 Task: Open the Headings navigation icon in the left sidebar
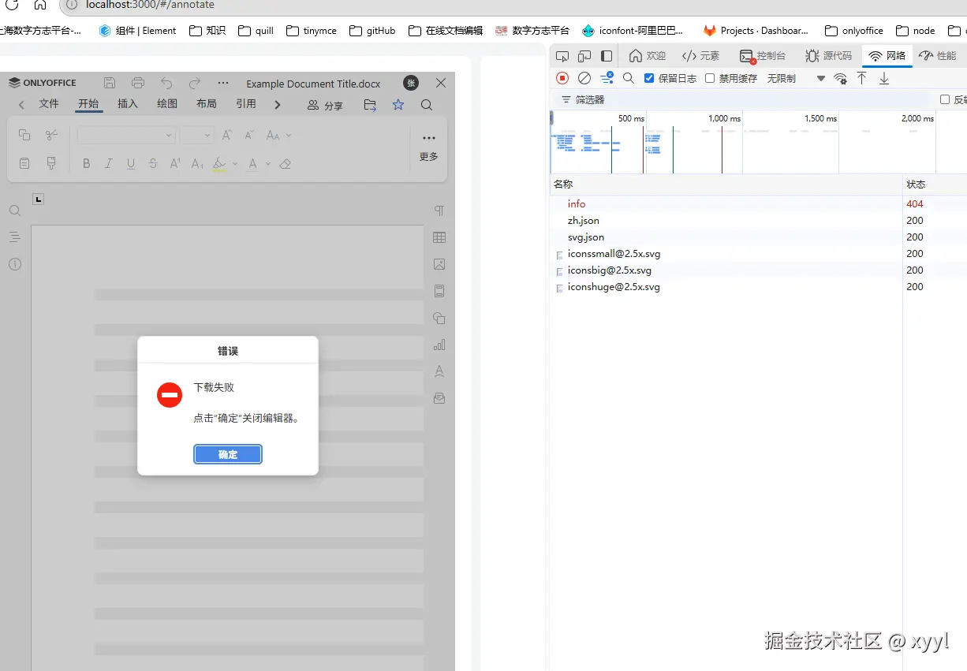(x=14, y=237)
